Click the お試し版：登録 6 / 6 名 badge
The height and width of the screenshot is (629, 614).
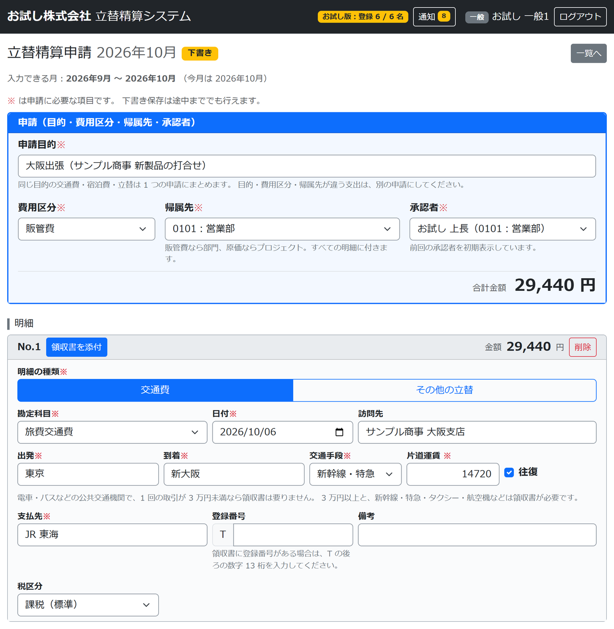363,17
